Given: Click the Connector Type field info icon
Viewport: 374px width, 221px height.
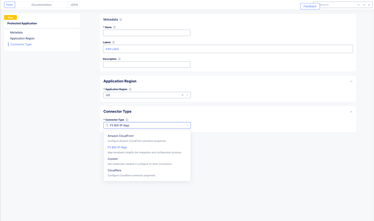Looking at the screenshot, I should [x=127, y=120].
